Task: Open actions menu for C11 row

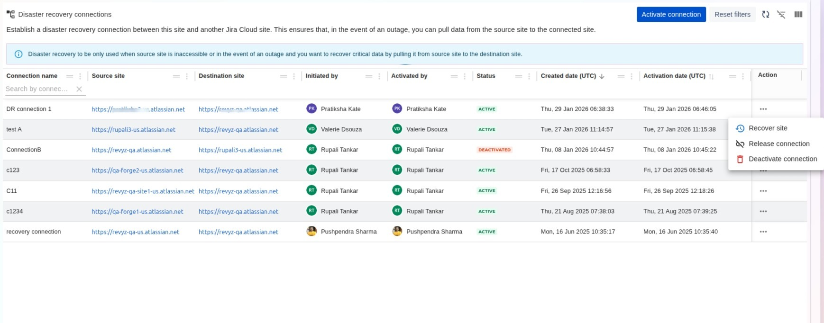Action: coord(763,191)
